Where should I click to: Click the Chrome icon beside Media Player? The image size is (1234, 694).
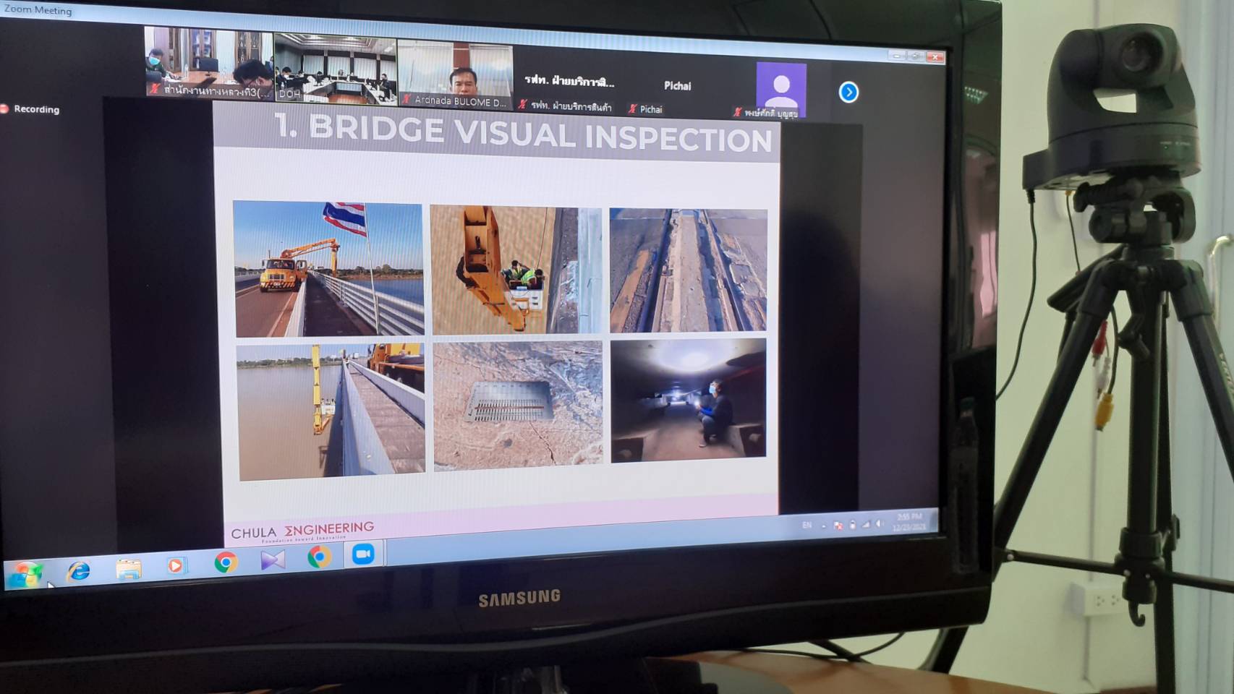point(226,562)
